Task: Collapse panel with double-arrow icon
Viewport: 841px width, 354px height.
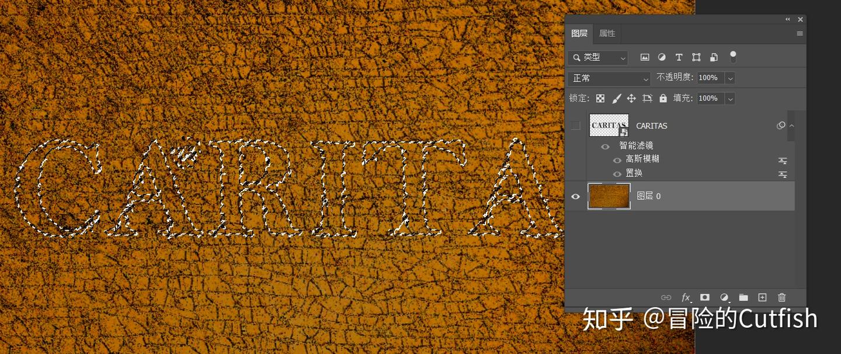Action: [x=788, y=19]
